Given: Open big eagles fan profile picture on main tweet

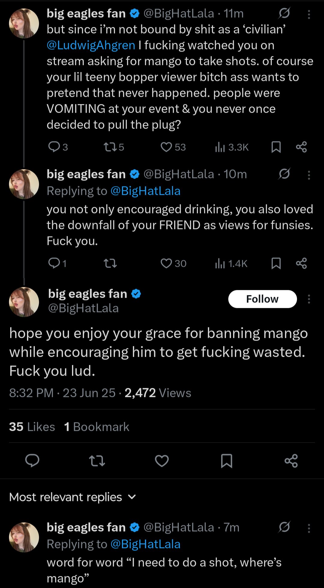Looking at the screenshot, I should [x=24, y=302].
